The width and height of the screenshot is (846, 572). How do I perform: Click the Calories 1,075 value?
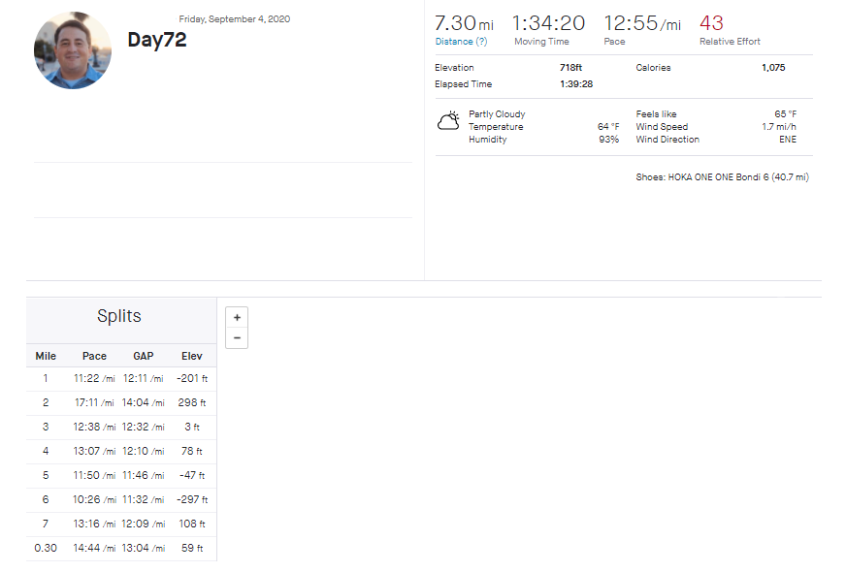[773, 68]
